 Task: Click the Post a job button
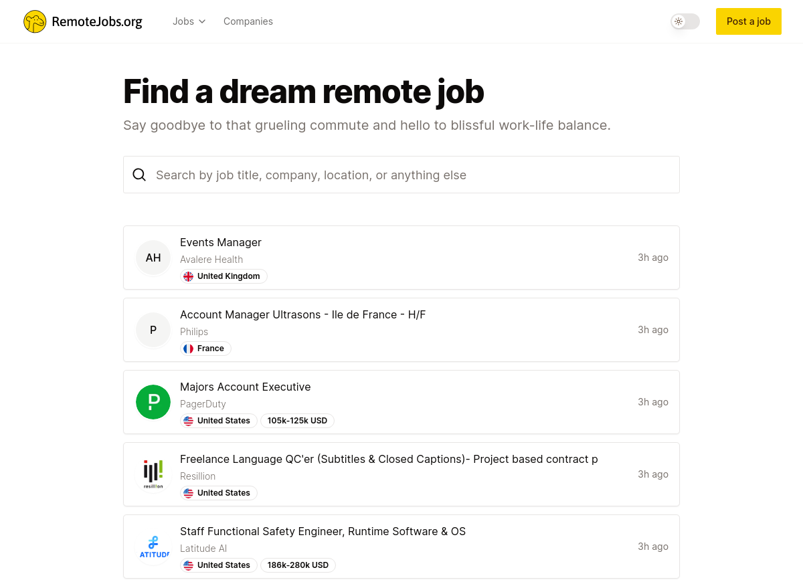pos(749,21)
